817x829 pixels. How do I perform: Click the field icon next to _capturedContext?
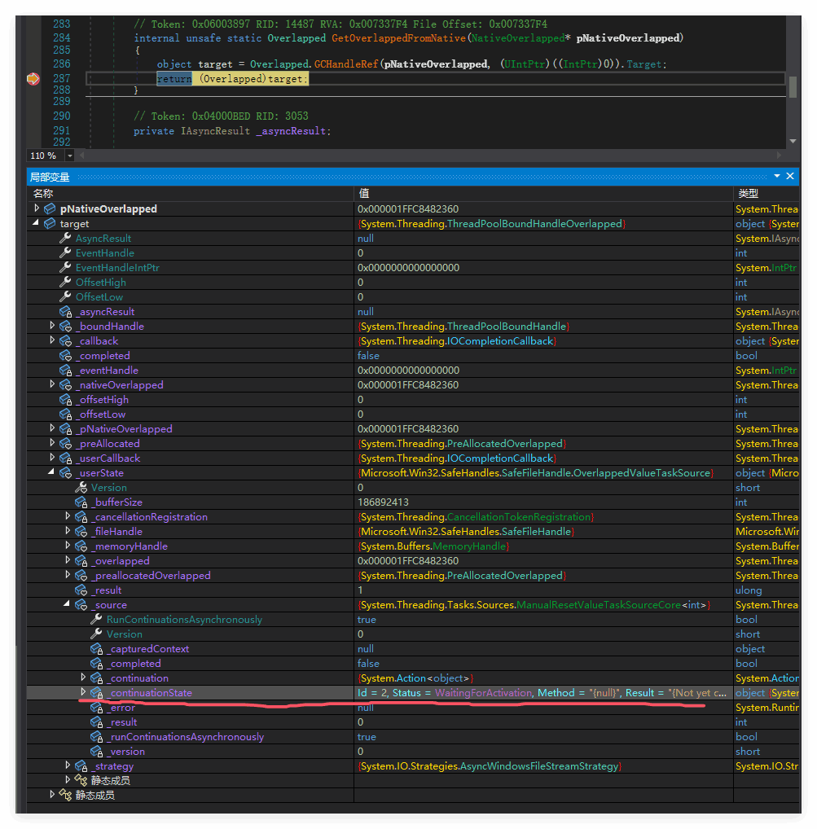point(96,649)
